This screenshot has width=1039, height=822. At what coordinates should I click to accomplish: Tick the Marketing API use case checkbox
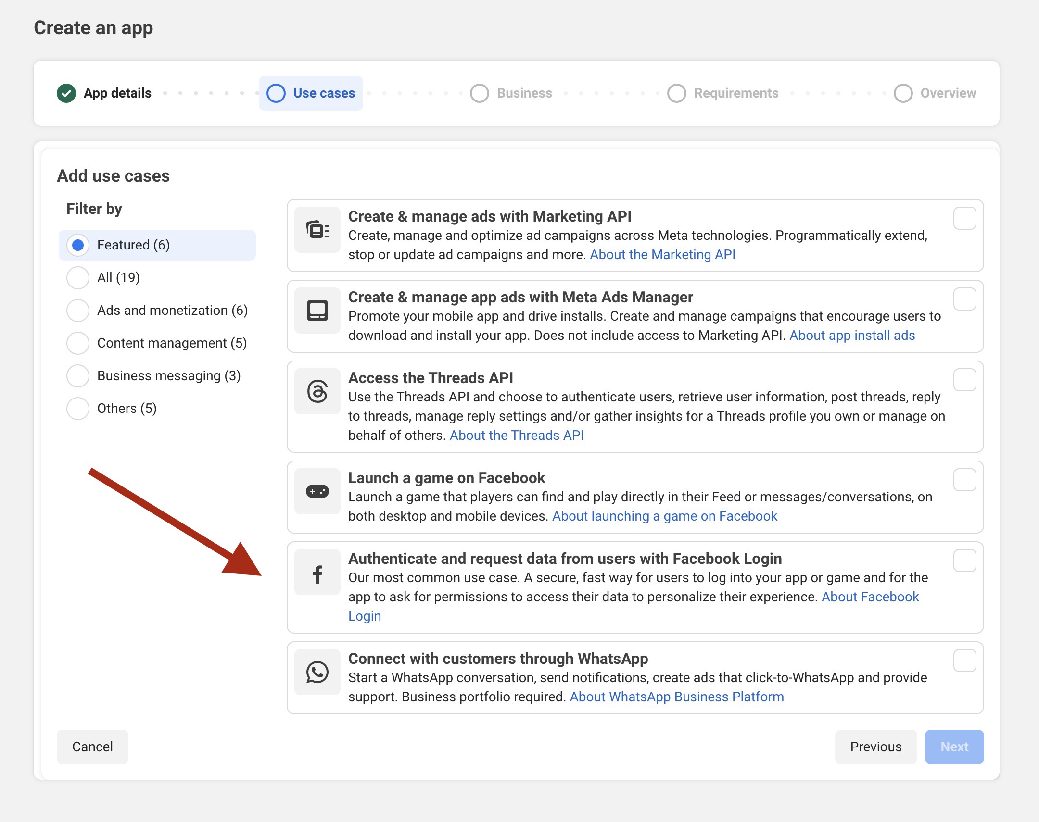click(x=964, y=219)
